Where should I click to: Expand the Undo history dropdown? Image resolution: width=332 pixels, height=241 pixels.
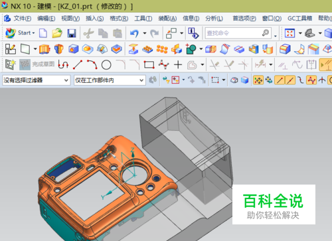(145, 33)
